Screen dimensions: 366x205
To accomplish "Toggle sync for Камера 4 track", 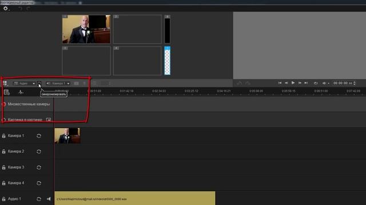I will click(x=39, y=183).
